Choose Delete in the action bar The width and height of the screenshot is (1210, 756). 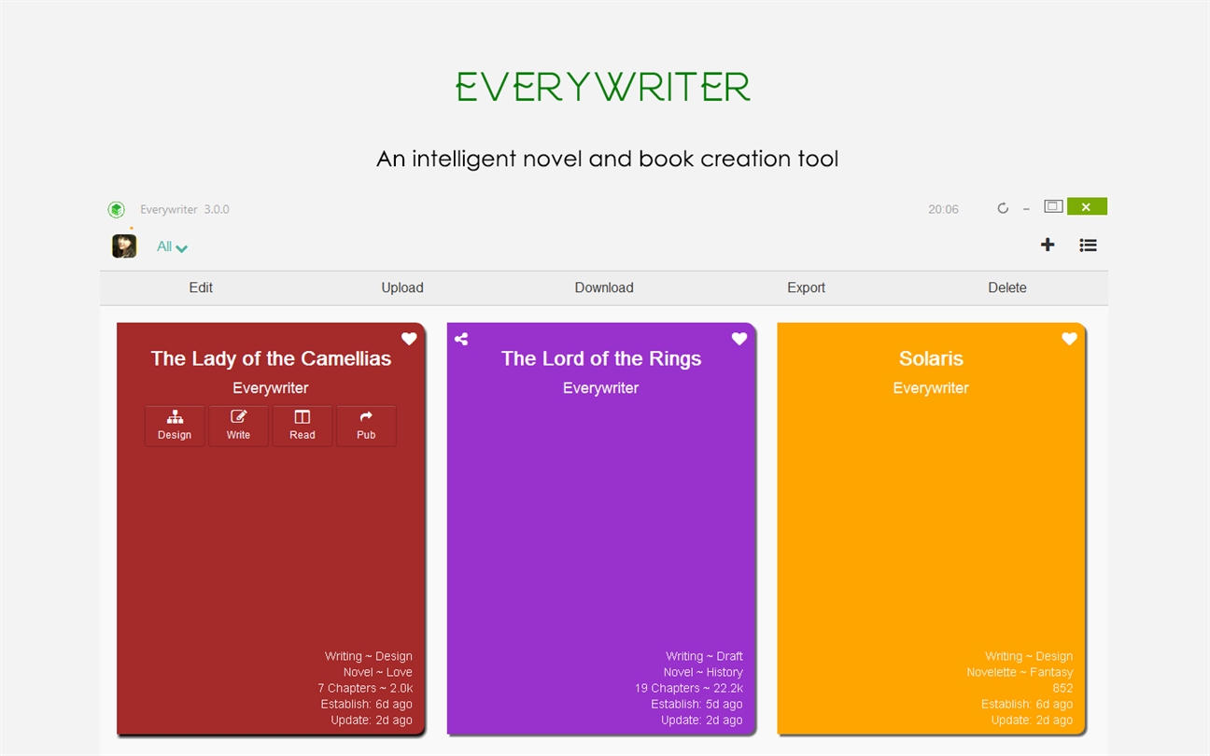coord(1007,287)
